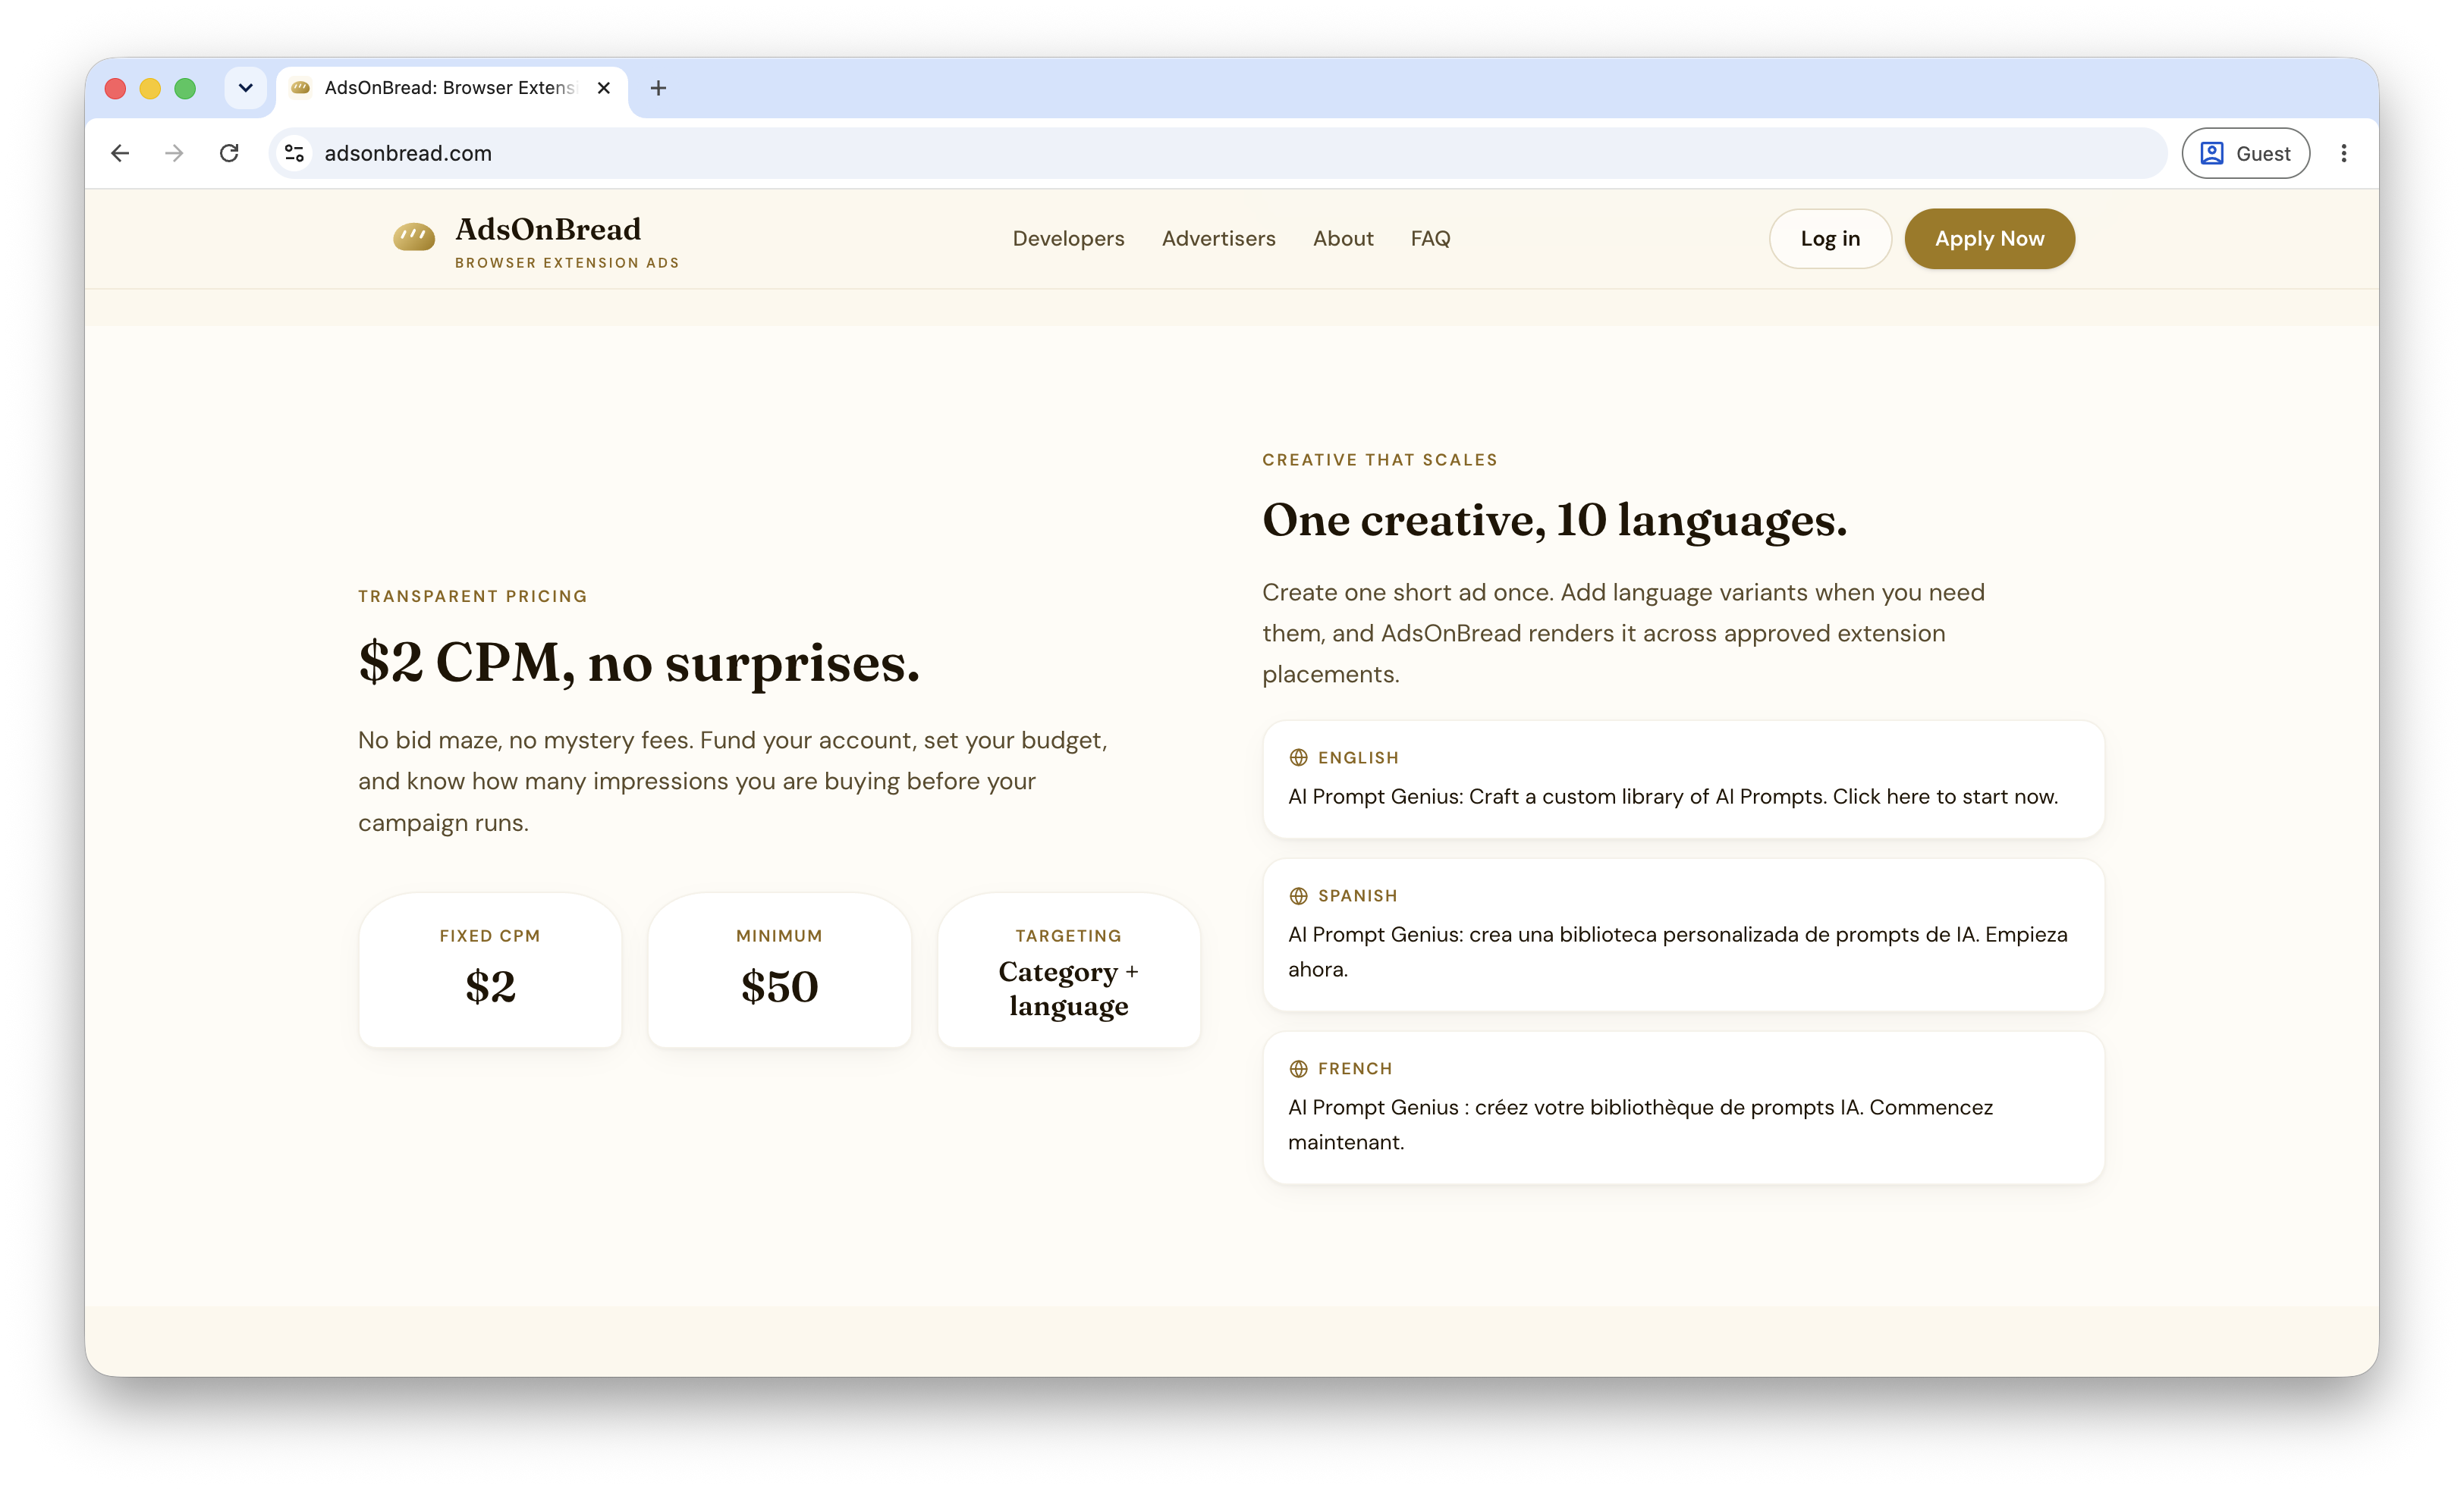Open a new browser tab
Viewport: 2464px width, 1489px height.
click(658, 88)
